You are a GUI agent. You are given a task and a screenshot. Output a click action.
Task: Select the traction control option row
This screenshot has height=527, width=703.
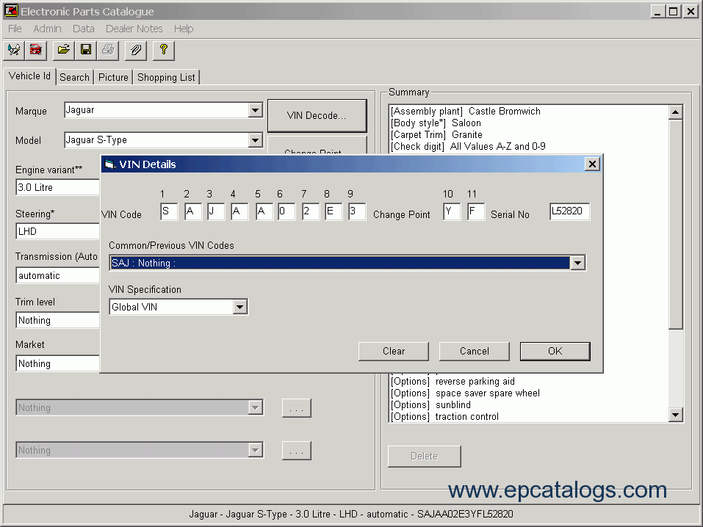point(444,416)
